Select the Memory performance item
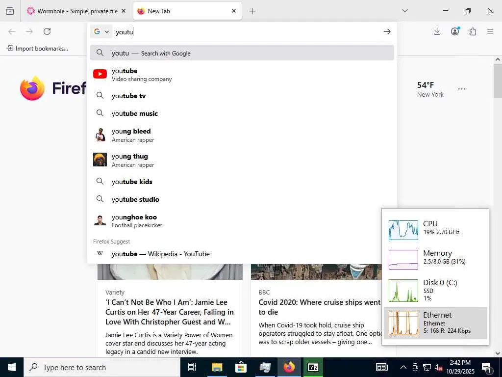Screen dimensions: 502x377 click(x=435, y=259)
